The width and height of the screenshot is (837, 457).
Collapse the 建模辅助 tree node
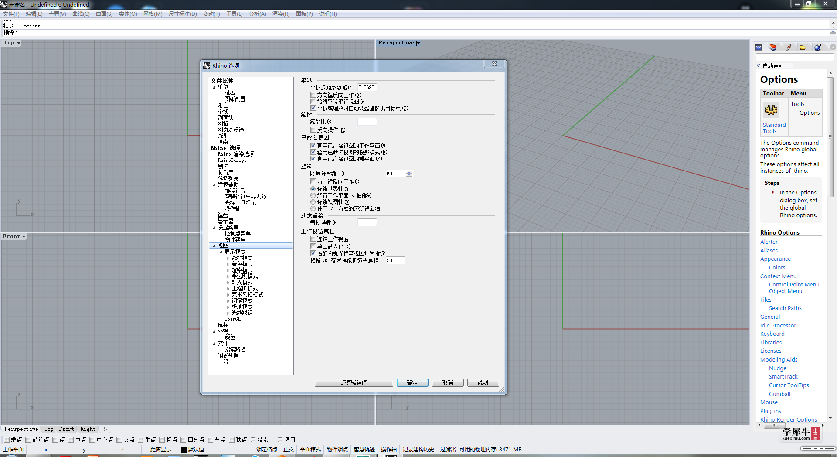(214, 185)
